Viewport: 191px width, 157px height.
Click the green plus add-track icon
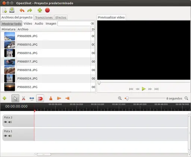click(4, 98)
